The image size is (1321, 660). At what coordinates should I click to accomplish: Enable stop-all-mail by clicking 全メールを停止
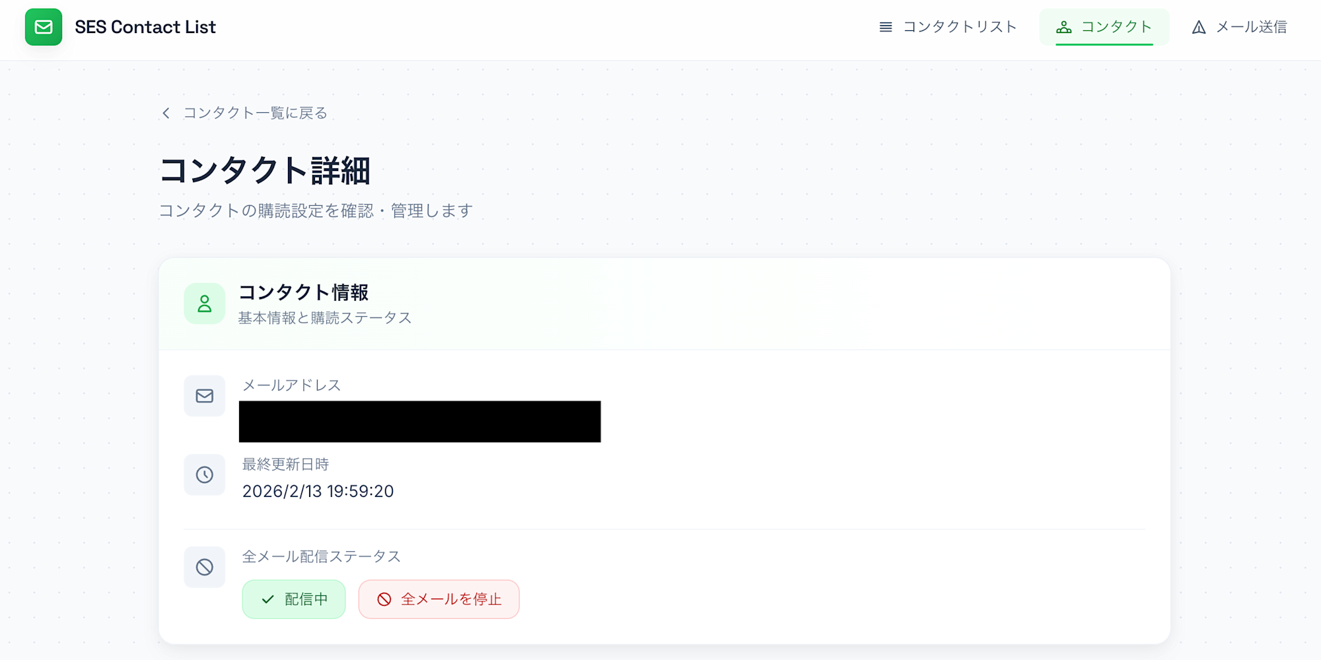(x=439, y=599)
